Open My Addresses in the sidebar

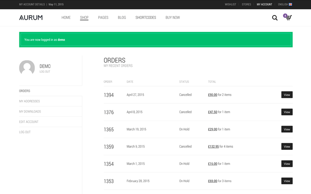pyautogui.click(x=30, y=101)
